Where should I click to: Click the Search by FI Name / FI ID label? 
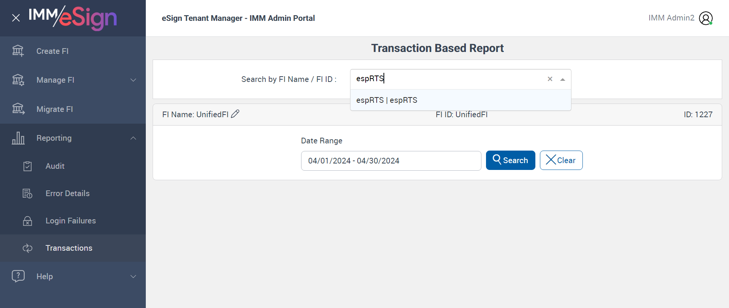[x=289, y=79]
